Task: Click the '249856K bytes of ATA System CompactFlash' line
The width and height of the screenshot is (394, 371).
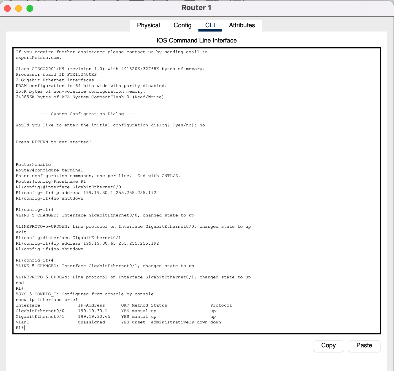Action: tap(90, 97)
